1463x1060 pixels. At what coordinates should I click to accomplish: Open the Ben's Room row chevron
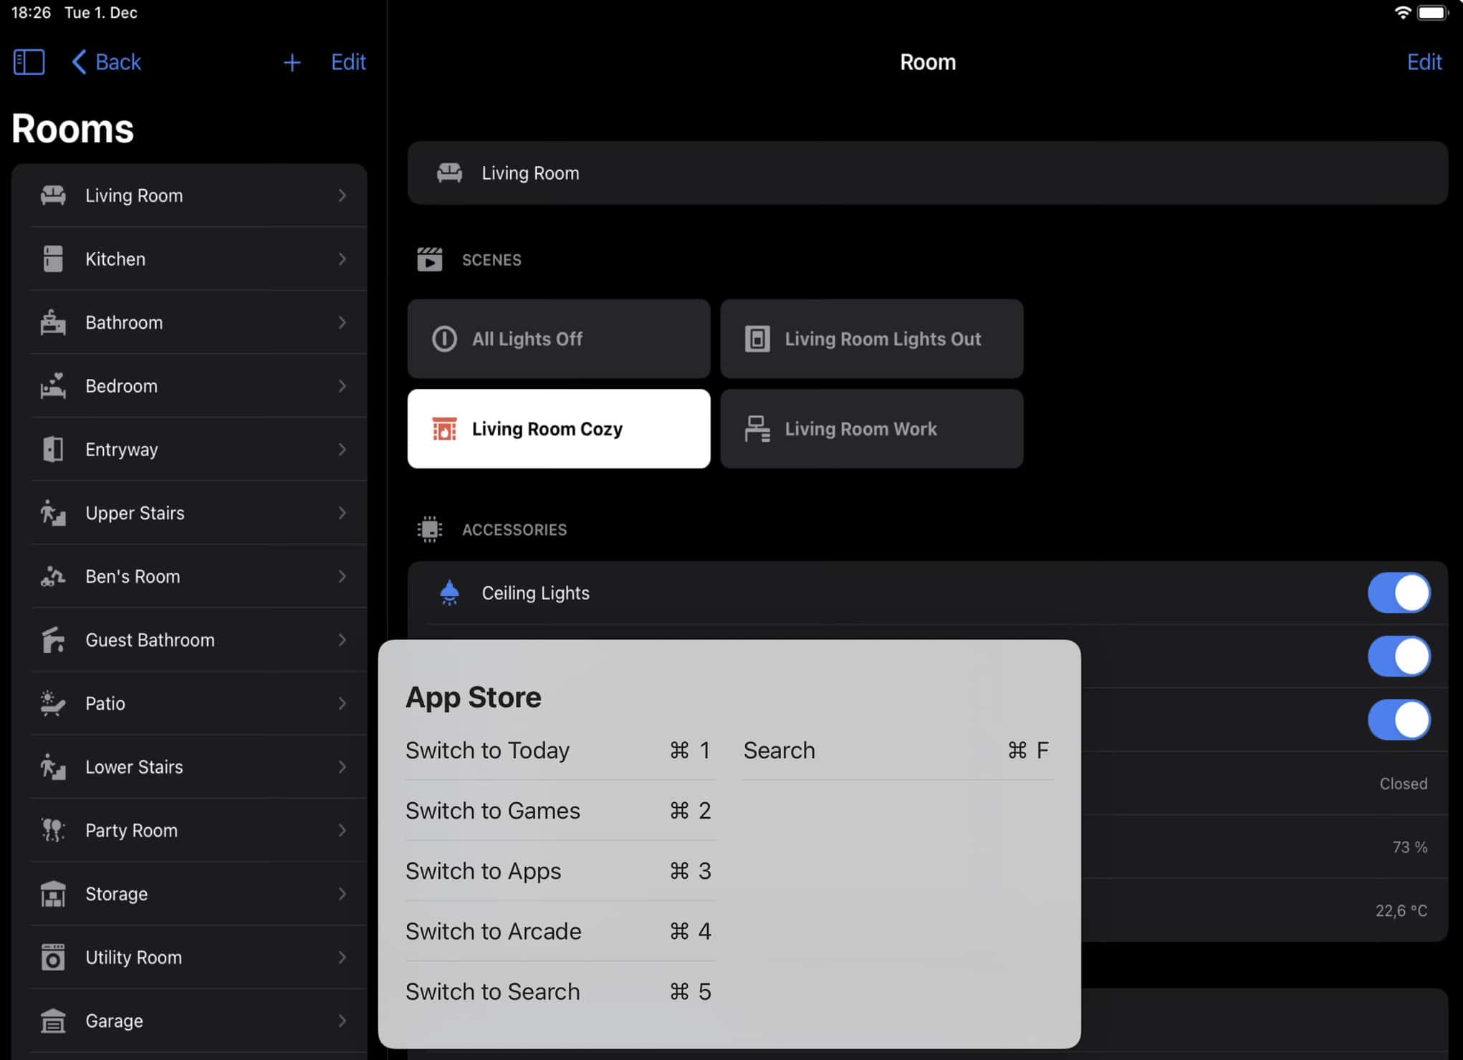[342, 577]
